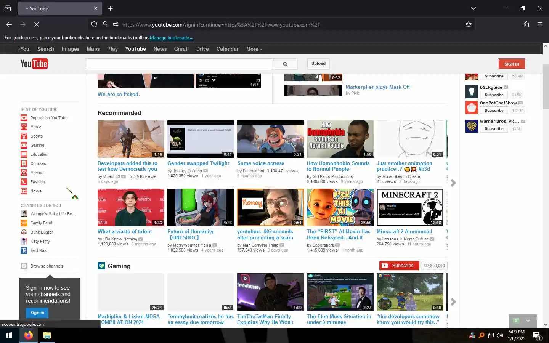Open the Windows Start menu
The height and width of the screenshot is (343, 549).
(9, 335)
